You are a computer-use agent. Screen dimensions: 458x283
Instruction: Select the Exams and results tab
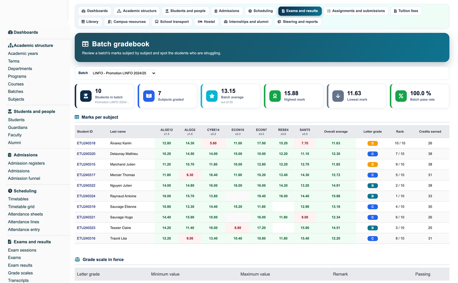pyautogui.click(x=300, y=11)
